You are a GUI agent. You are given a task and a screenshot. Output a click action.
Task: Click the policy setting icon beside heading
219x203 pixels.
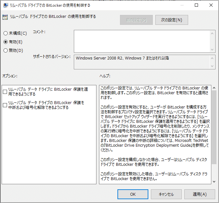pos(5,17)
